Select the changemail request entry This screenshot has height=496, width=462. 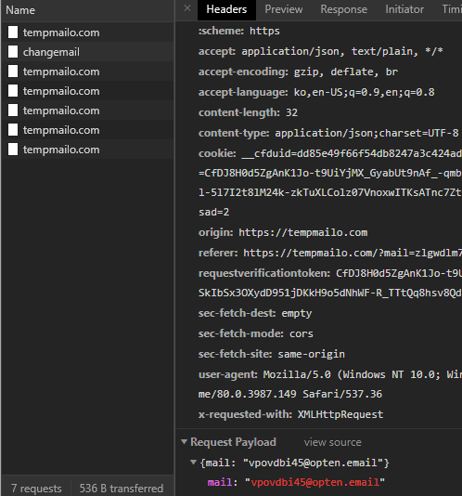click(87, 52)
